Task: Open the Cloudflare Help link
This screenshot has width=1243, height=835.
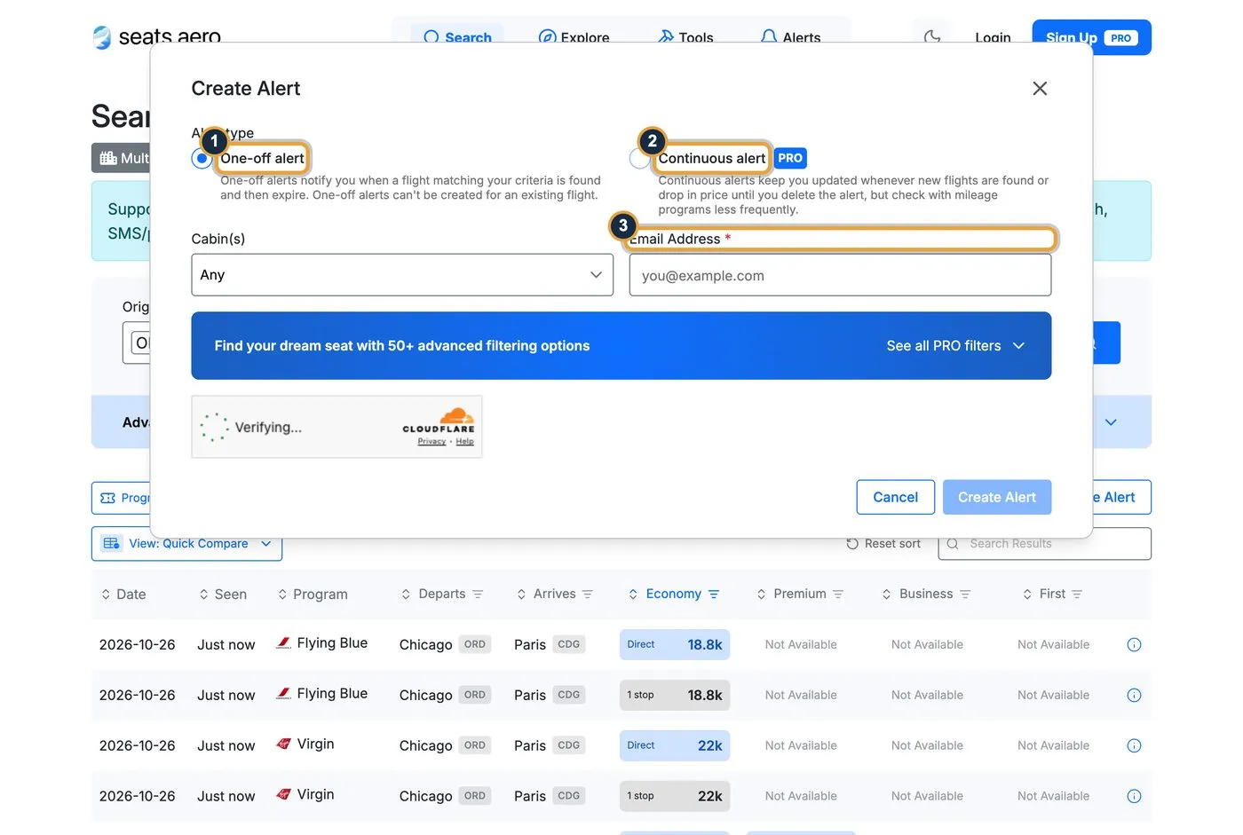Action: [x=465, y=442]
